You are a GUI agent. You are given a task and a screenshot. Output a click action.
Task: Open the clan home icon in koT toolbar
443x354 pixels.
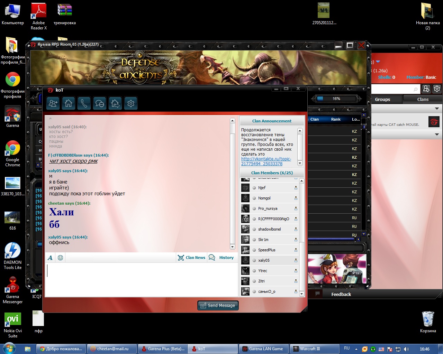69,103
